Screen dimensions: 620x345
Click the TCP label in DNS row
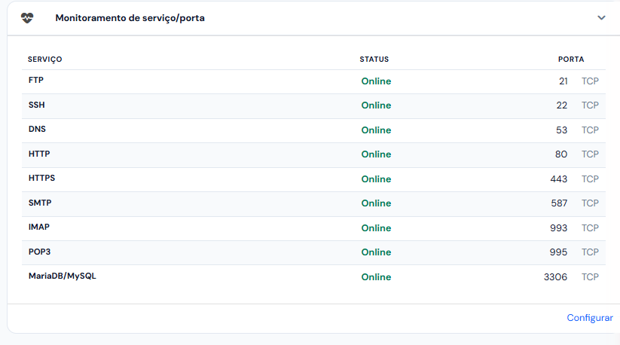[590, 130]
